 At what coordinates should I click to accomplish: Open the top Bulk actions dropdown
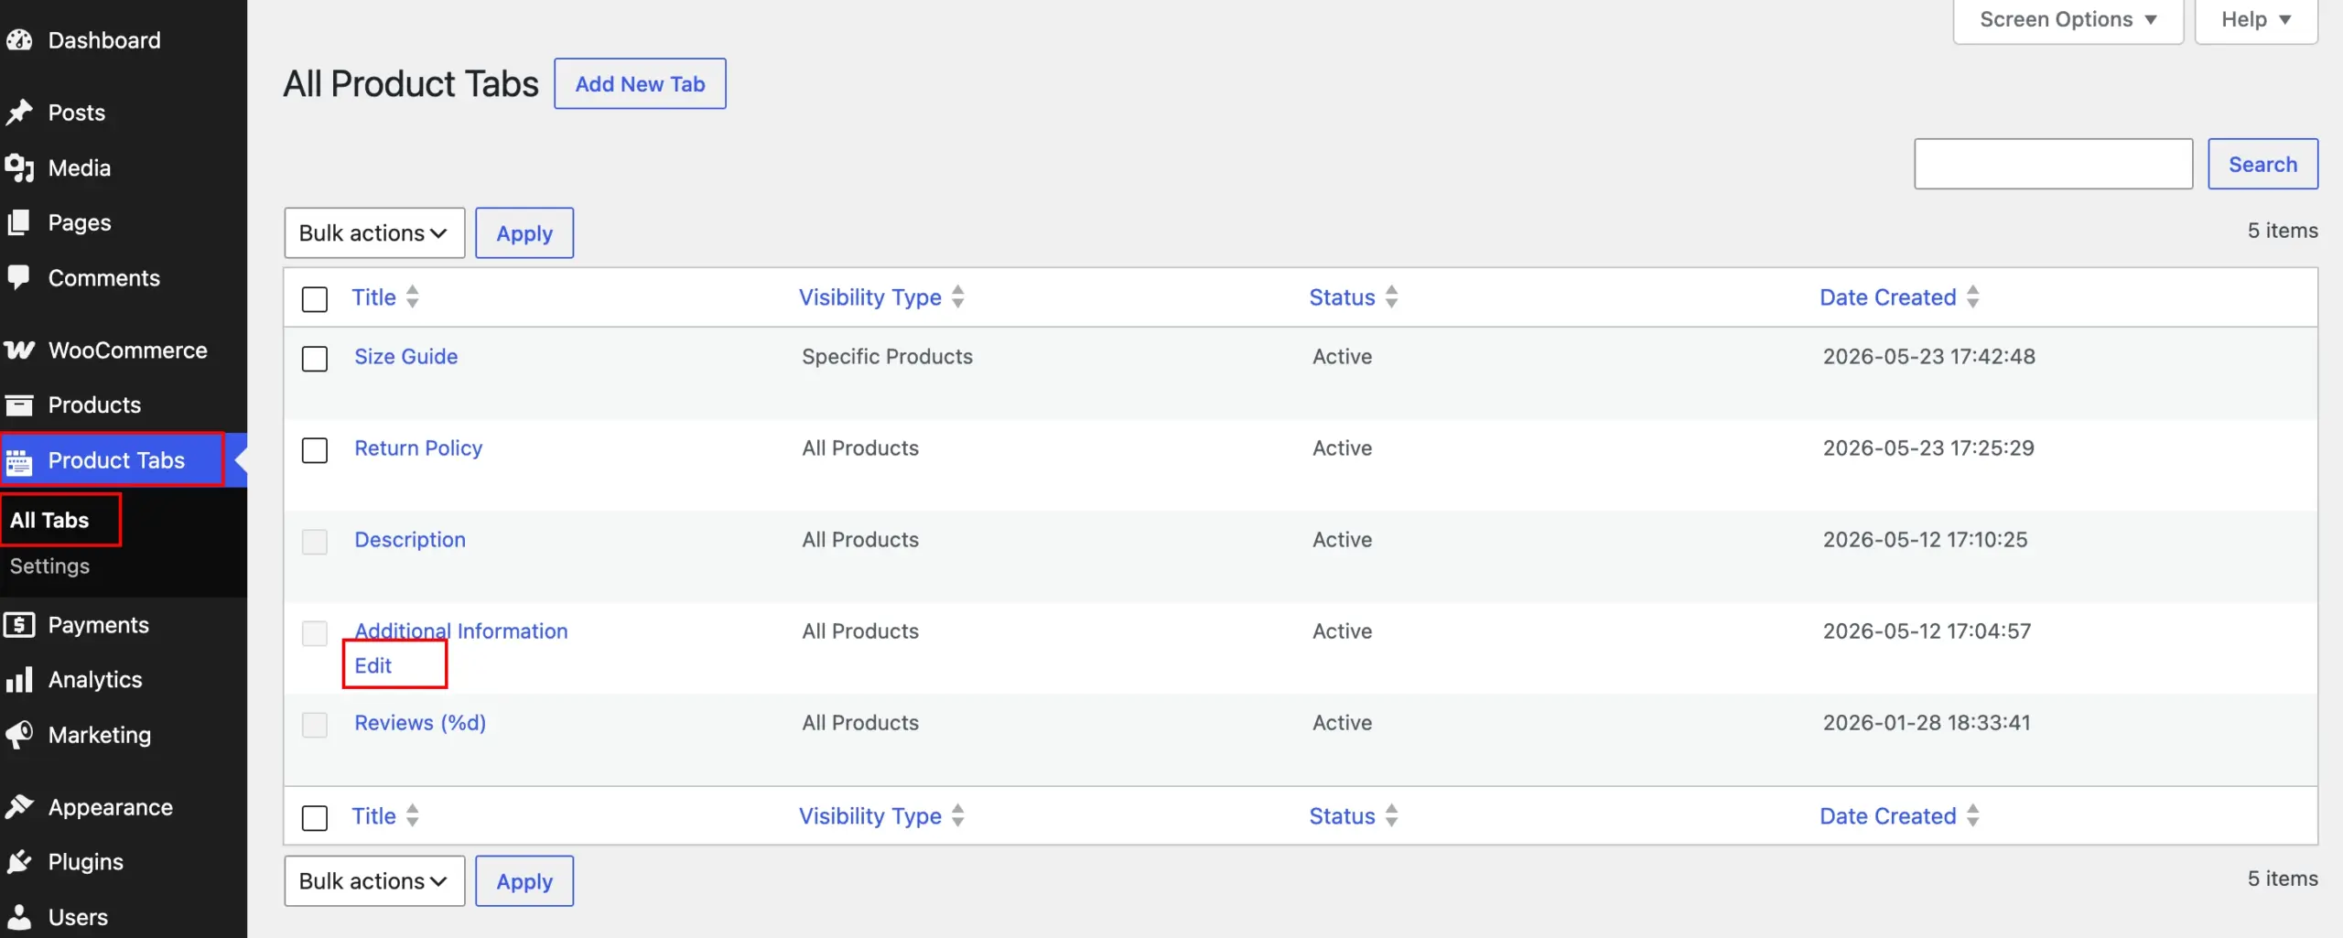[x=374, y=232]
